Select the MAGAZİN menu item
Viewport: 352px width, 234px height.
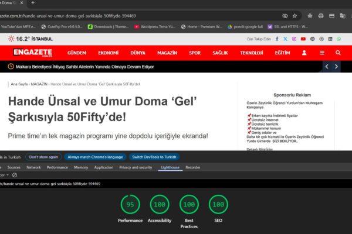(x=167, y=53)
